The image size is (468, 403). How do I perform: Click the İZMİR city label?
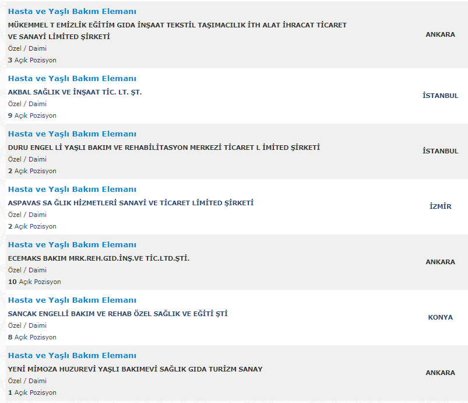pos(440,206)
